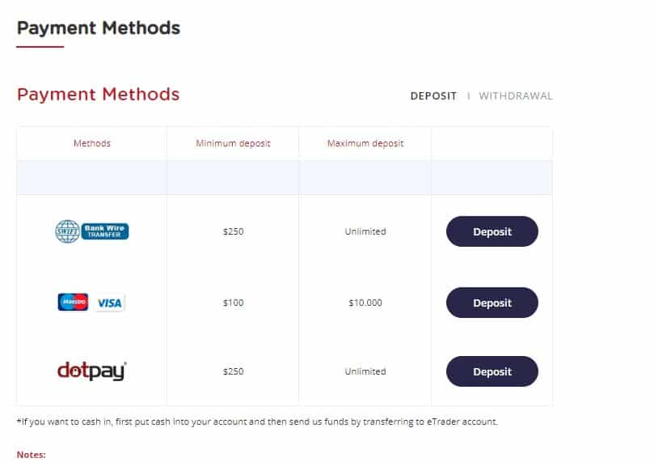654x462 pixels.
Task: Click the Bank Wire Transfer badge
Action: 105,231
